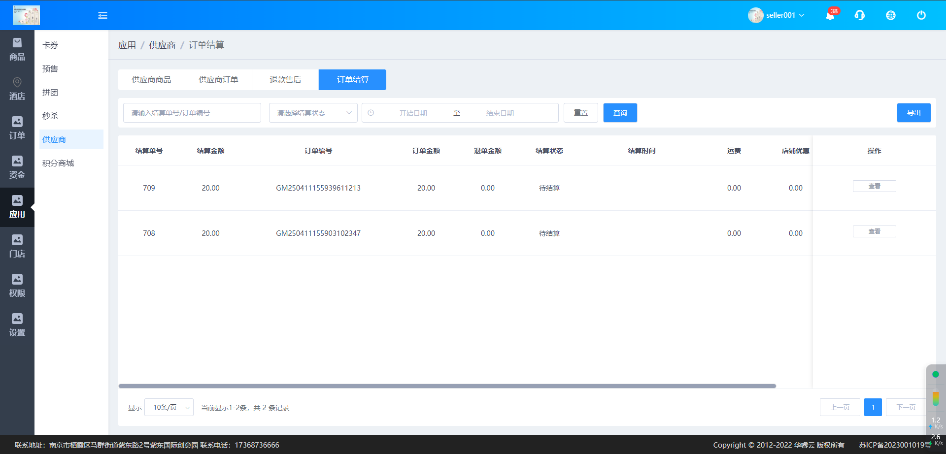Click the calendar clock icon in date field
Viewport: 946px width, 454px height.
click(371, 113)
